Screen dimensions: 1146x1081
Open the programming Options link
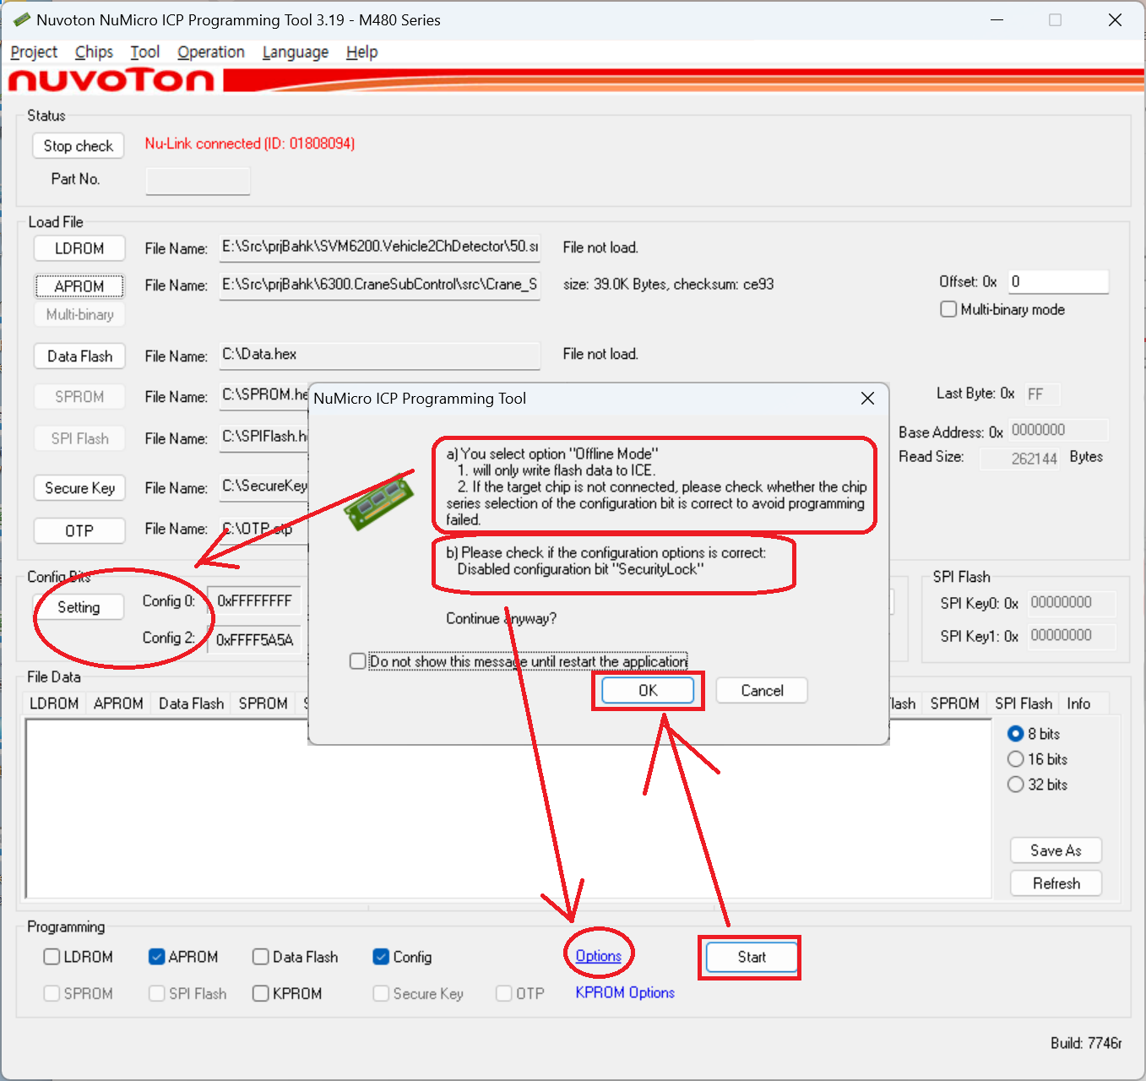(599, 956)
